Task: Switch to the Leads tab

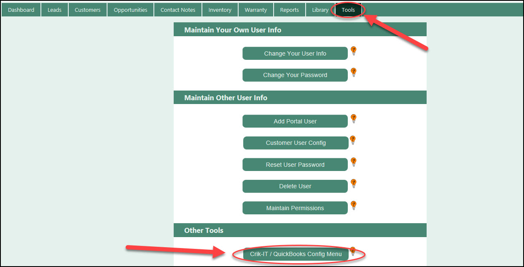Action: click(x=54, y=10)
